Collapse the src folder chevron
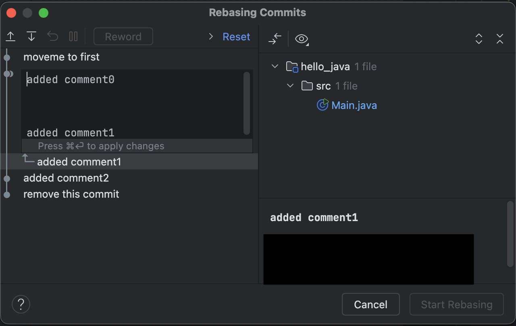The image size is (516, 326). coord(290,86)
